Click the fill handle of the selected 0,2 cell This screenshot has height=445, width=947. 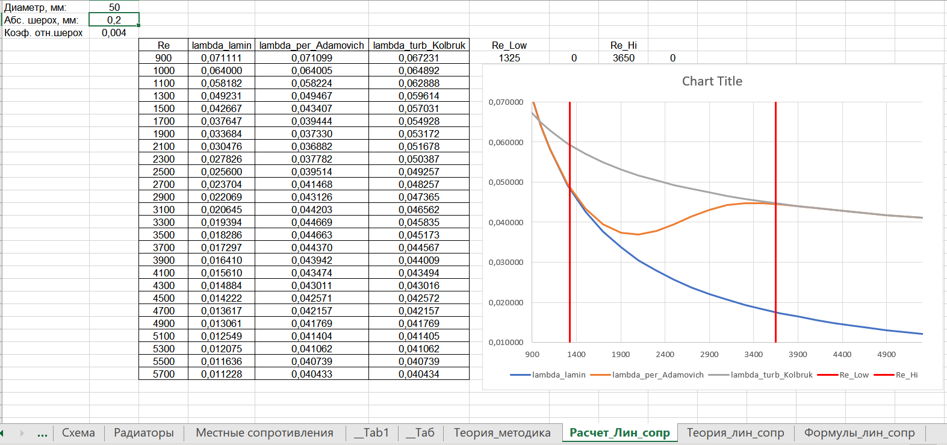tap(139, 25)
